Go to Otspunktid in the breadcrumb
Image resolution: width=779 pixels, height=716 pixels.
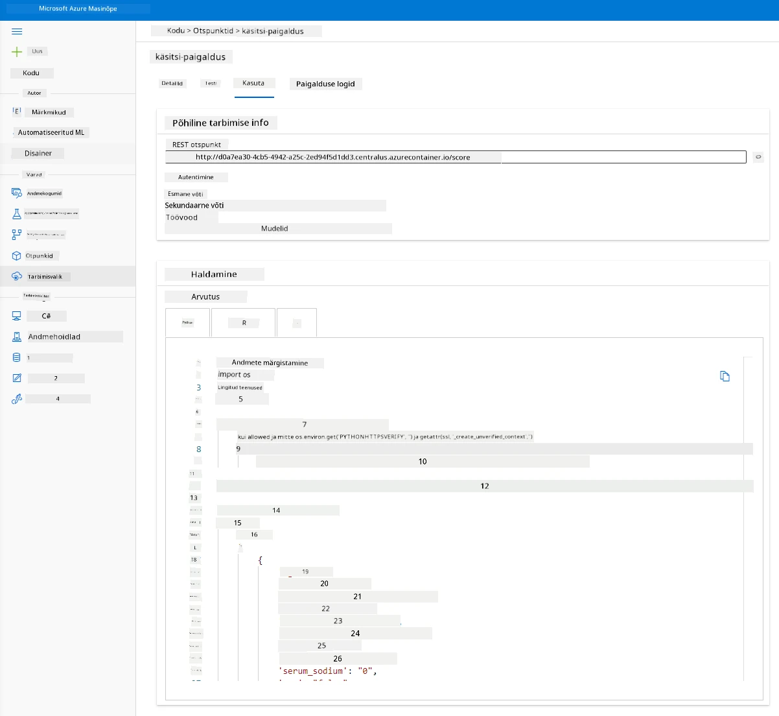[213, 30]
